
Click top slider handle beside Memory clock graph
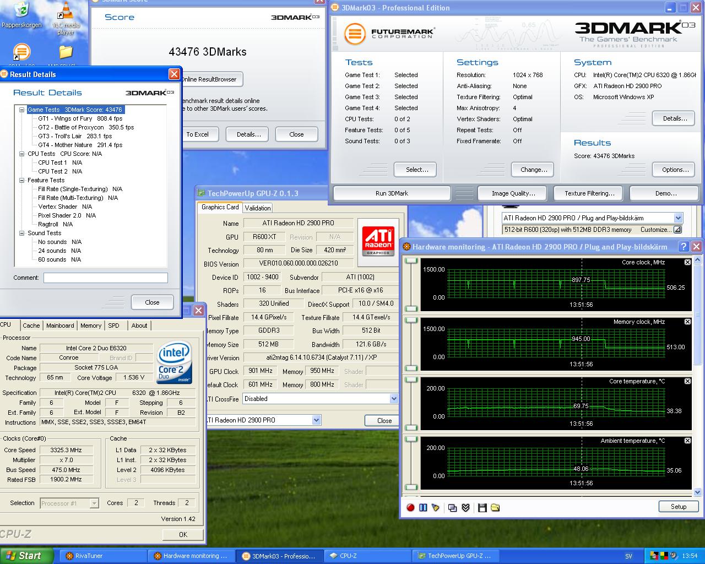(411, 321)
